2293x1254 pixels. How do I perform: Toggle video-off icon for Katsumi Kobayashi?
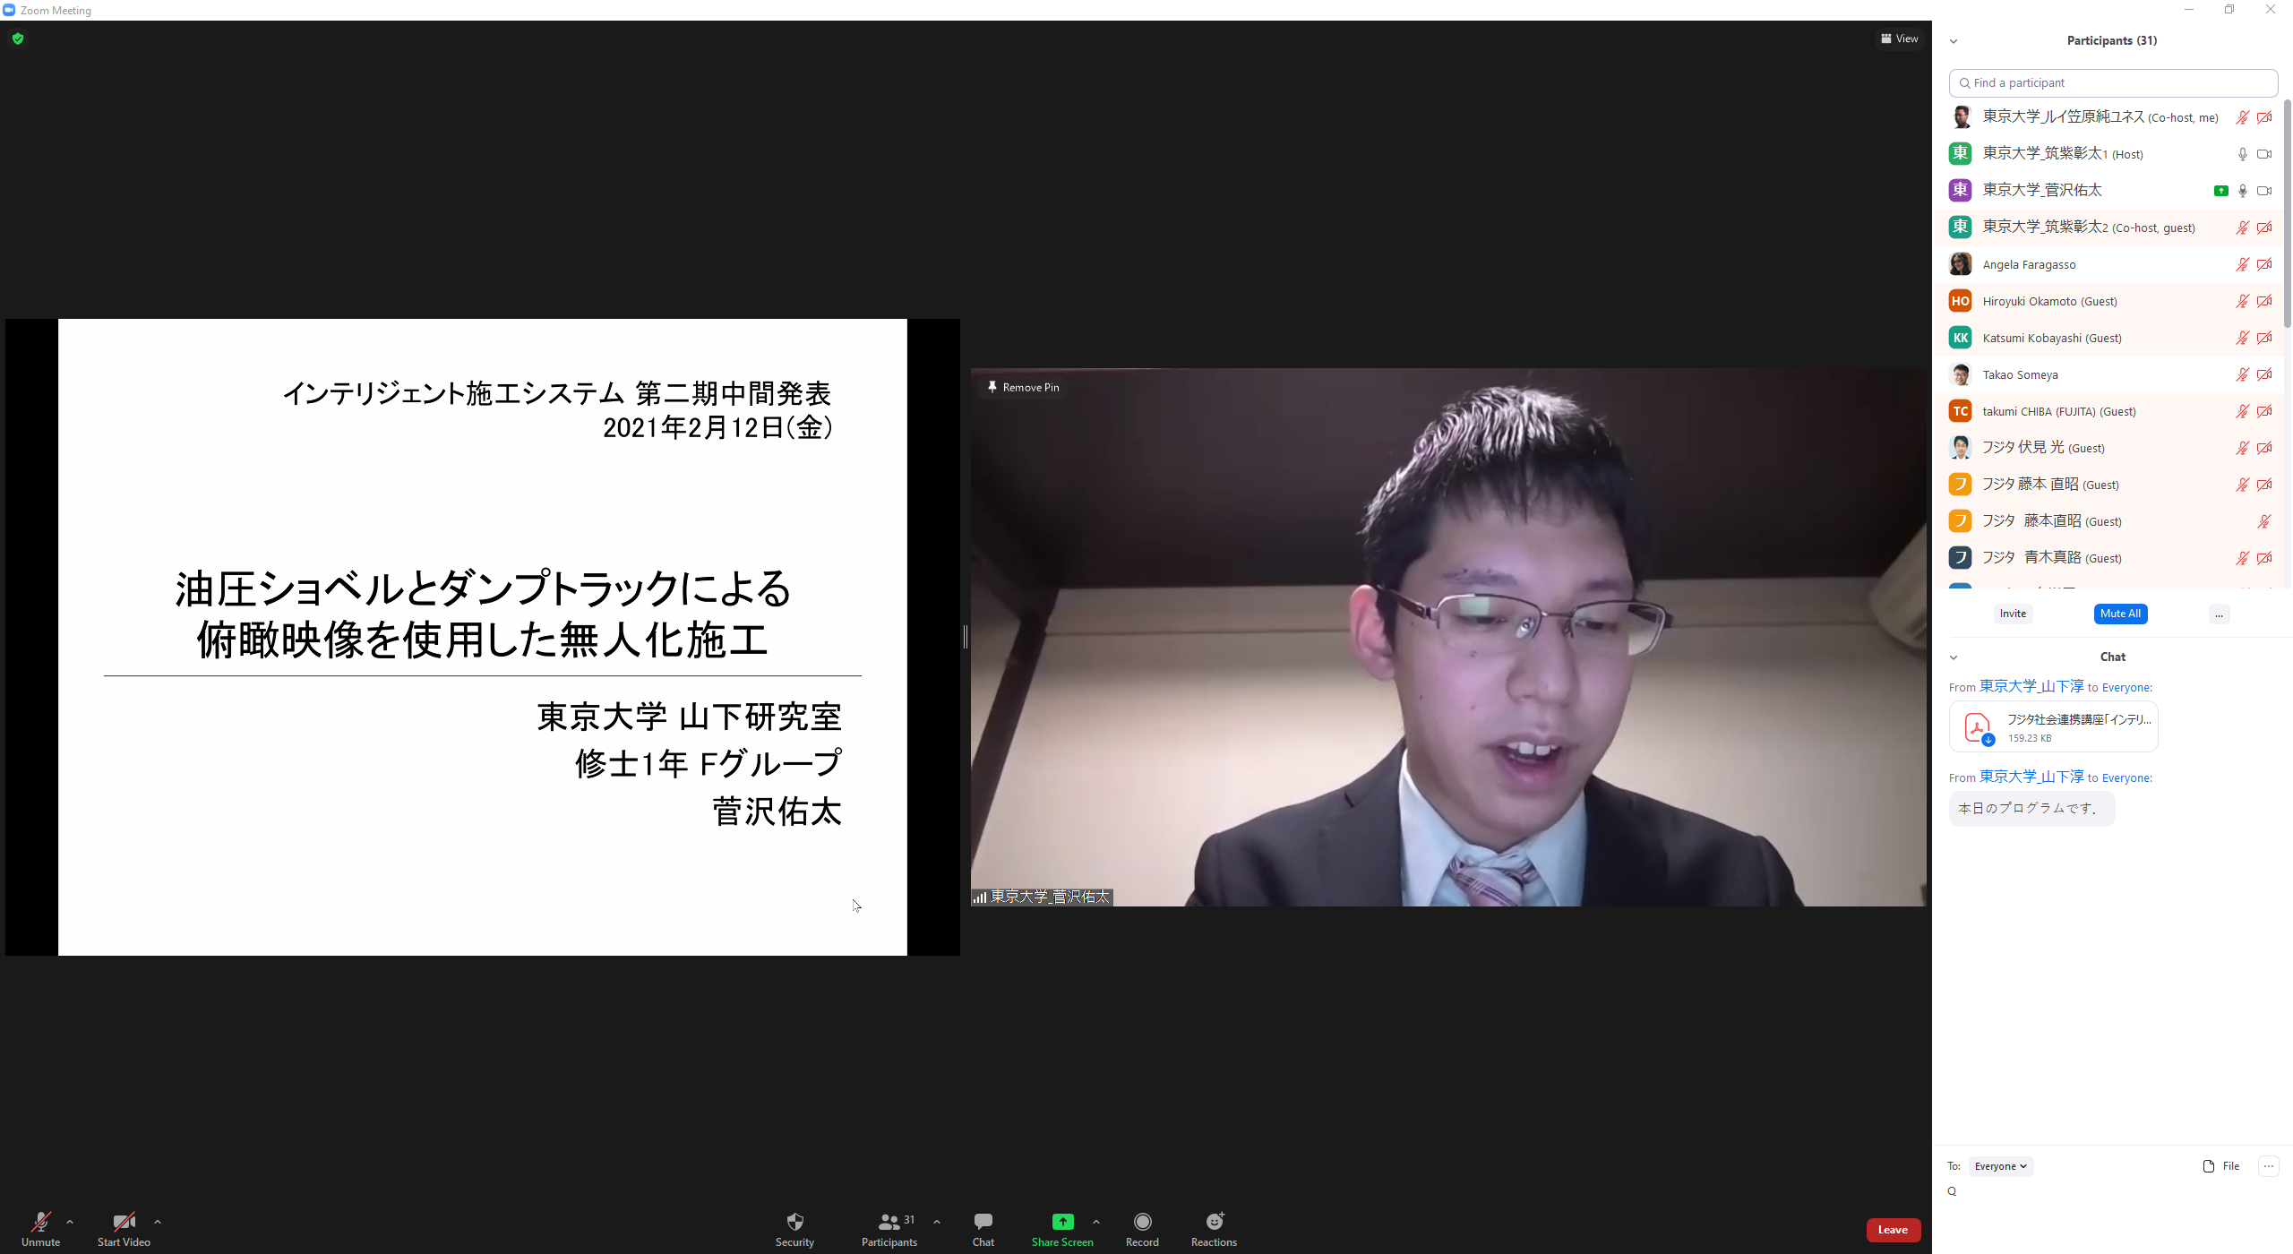click(x=2264, y=338)
